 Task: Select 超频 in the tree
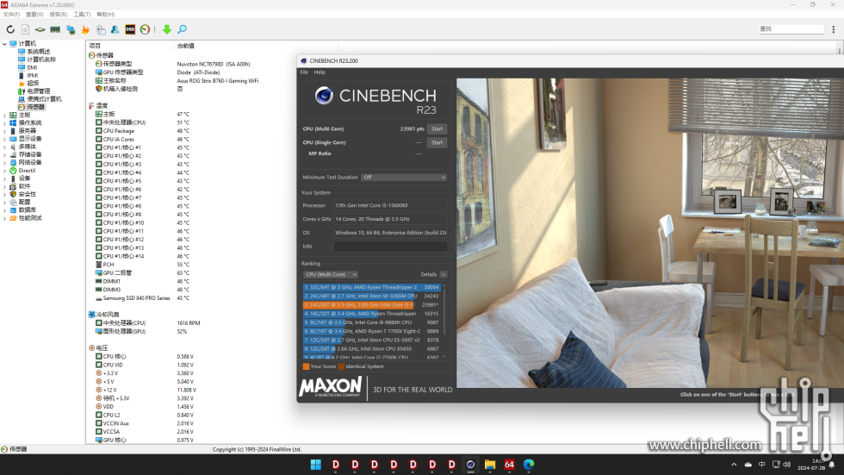[x=33, y=84]
